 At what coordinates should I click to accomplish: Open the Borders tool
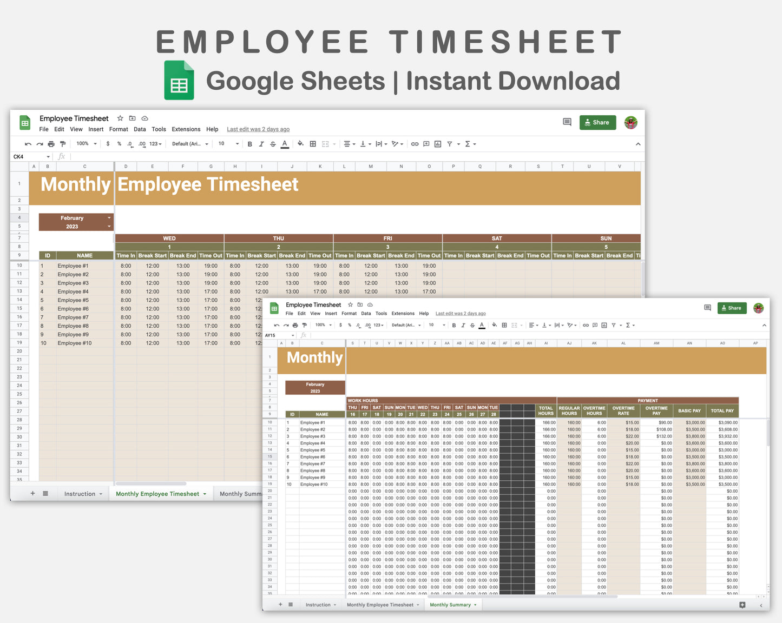(312, 143)
